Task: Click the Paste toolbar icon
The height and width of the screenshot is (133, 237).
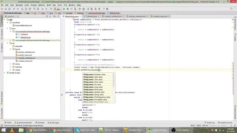Action: click(x=30, y=9)
